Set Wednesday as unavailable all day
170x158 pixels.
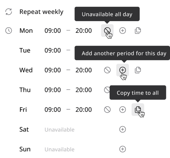(107, 70)
